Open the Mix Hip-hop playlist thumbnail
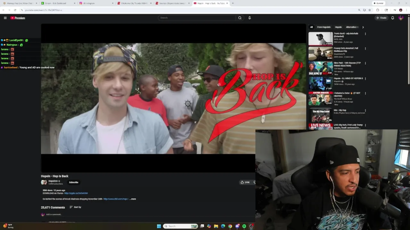This screenshot has height=230, width=410. [321, 115]
